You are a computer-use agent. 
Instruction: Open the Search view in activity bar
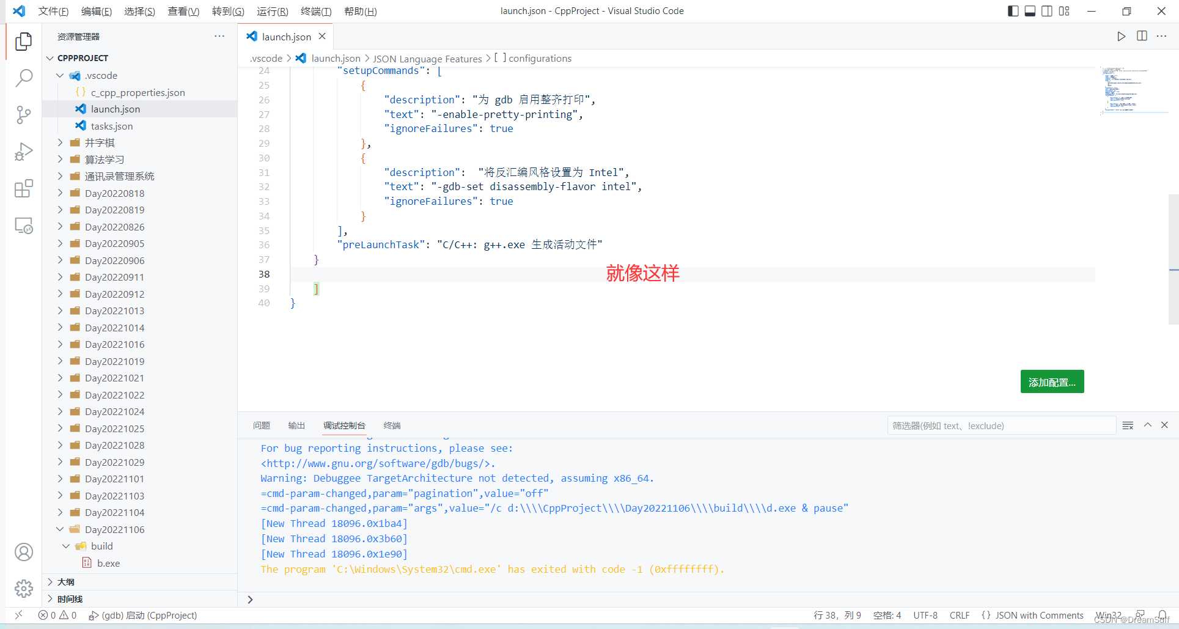click(x=23, y=78)
